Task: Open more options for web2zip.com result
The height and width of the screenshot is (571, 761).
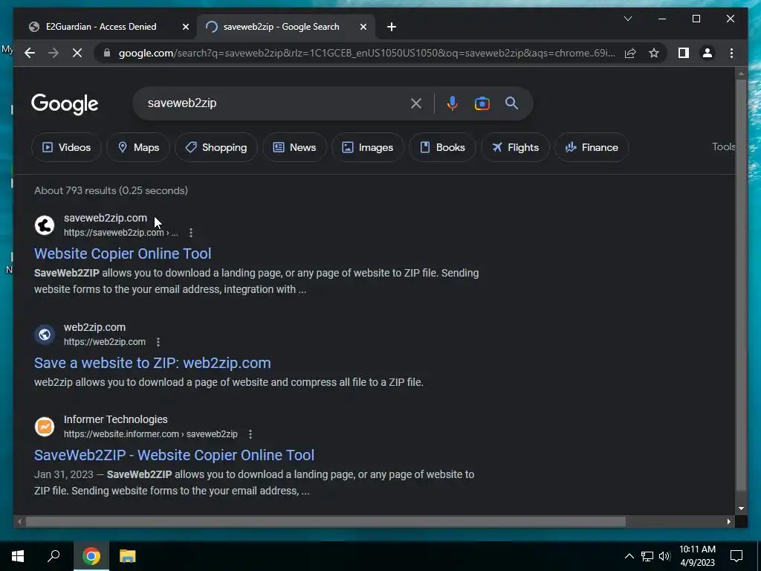Action: 158,342
